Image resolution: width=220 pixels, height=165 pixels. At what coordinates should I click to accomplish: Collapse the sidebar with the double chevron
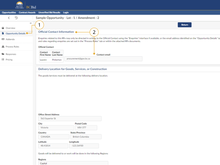tap(30, 23)
